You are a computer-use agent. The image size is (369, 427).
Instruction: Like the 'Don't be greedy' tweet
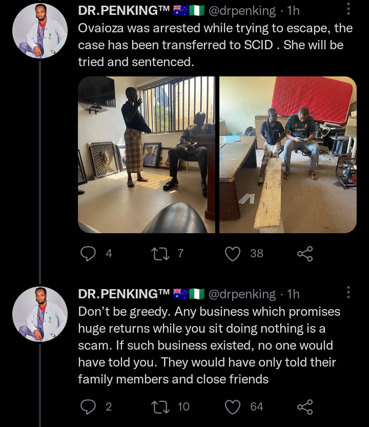coord(233,406)
